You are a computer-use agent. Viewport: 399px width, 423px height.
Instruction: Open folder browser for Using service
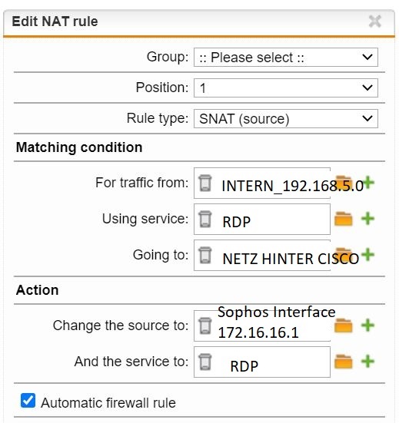pyautogui.click(x=344, y=219)
